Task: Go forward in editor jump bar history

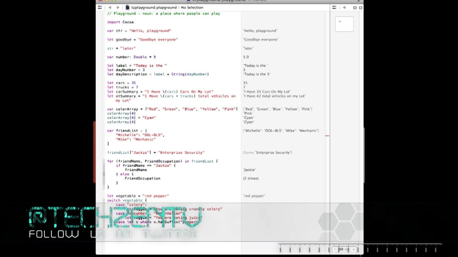Action: click(x=118, y=7)
